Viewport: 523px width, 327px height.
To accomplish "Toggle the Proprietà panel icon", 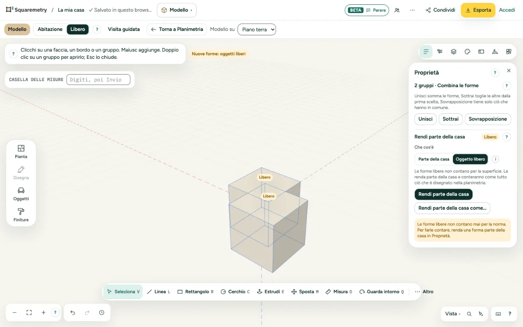I will (x=426, y=51).
